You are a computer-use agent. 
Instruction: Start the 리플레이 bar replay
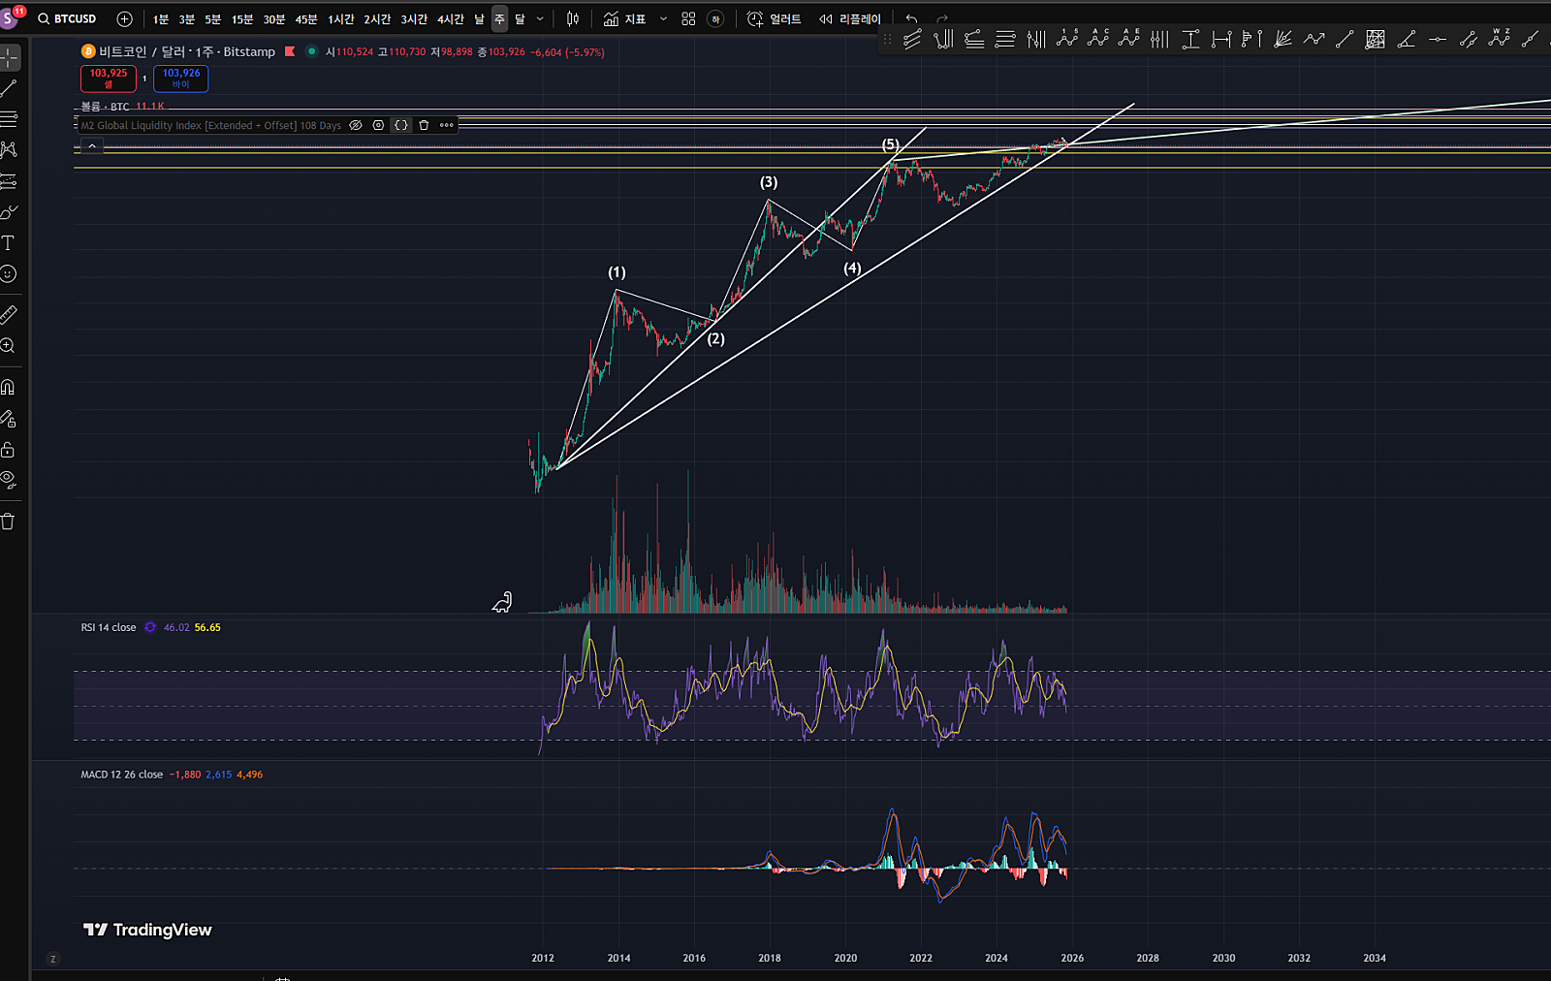pyautogui.click(x=850, y=19)
